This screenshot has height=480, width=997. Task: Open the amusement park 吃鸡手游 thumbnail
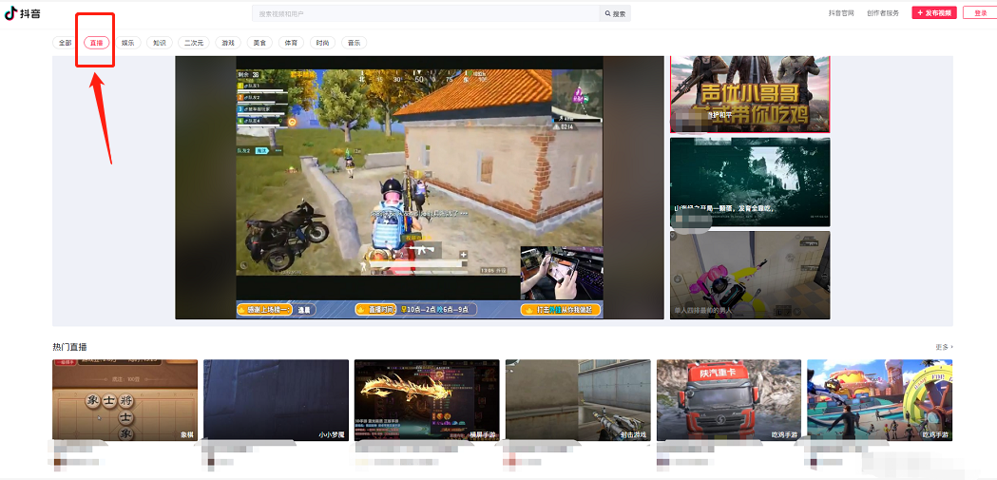point(880,400)
